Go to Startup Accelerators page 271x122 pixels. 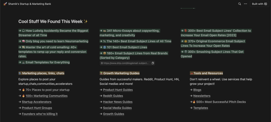[x=37, y=102]
